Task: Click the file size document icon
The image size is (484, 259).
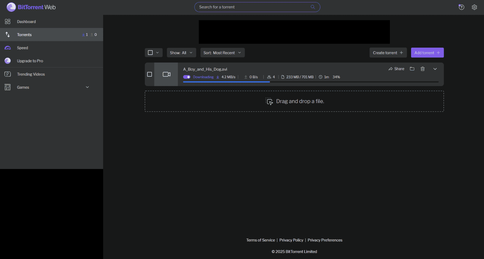Action: point(283,77)
